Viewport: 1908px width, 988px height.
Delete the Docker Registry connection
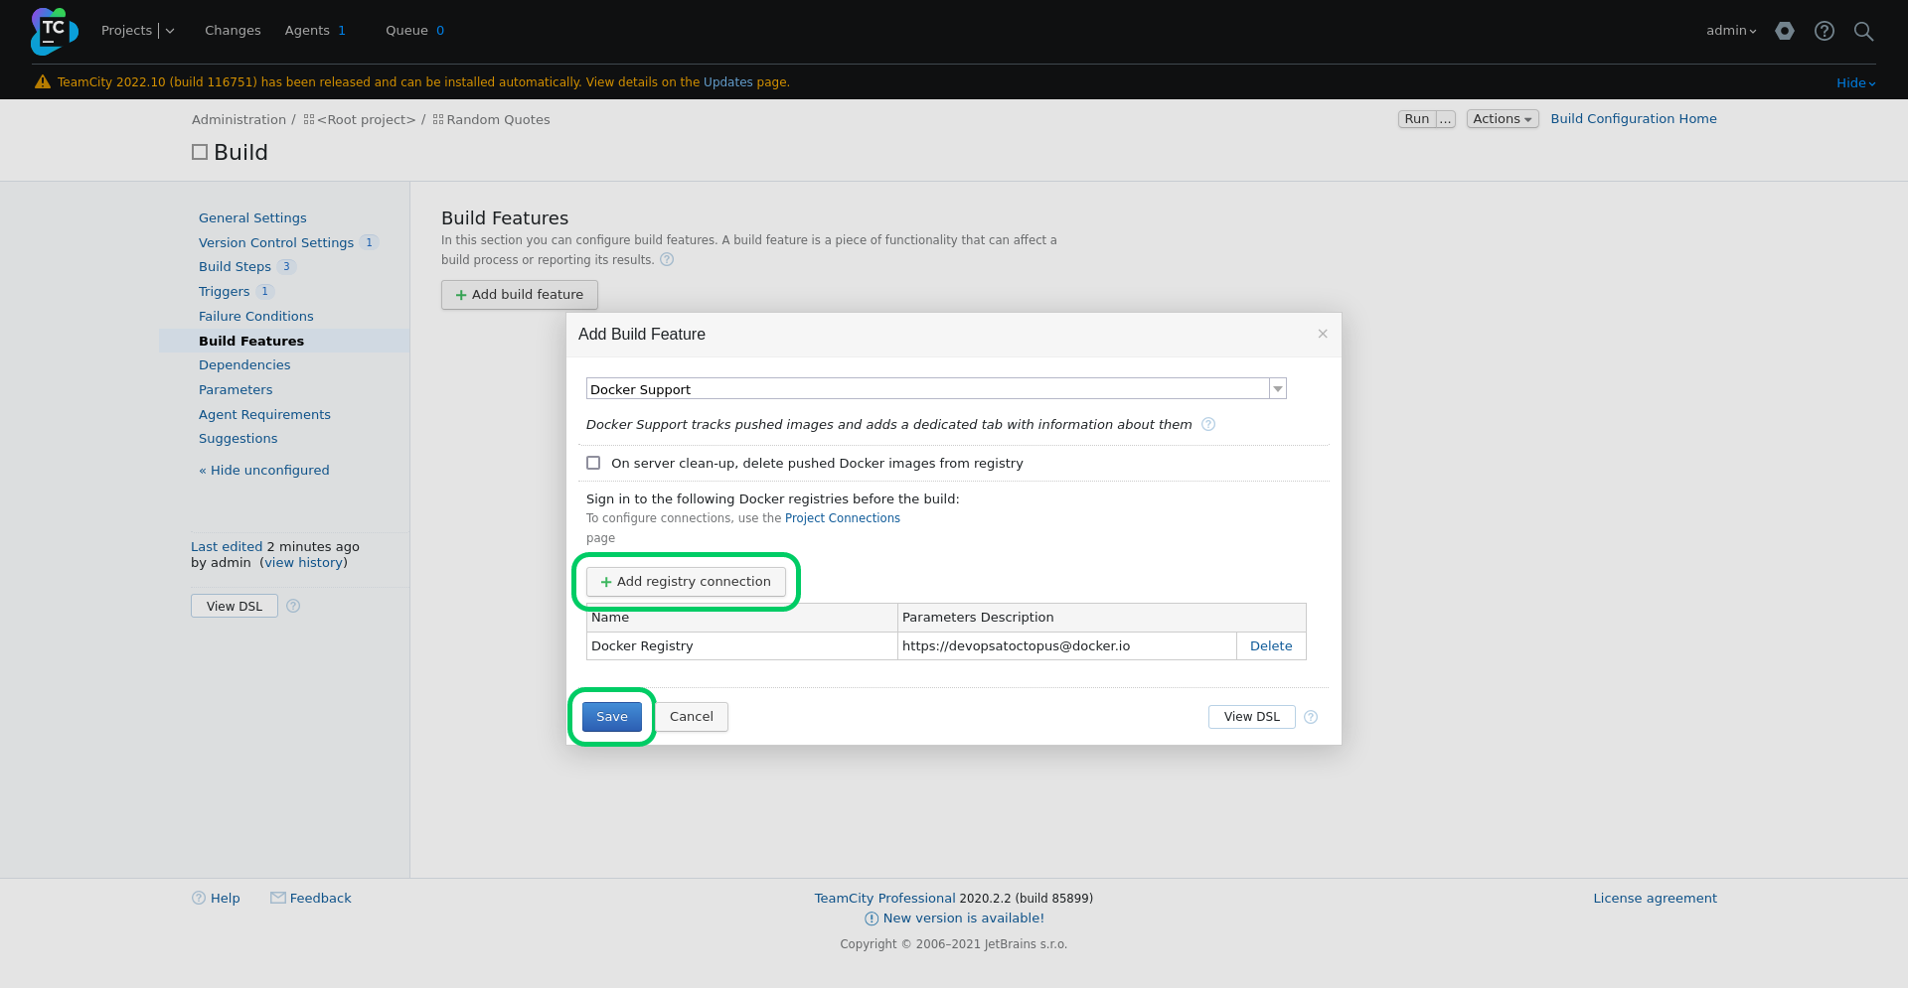[1271, 645]
